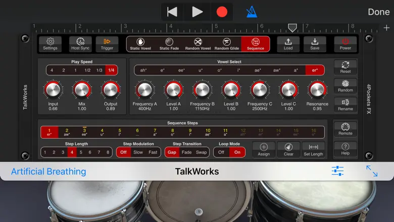394x222 pixels.
Task: Switch to Random Glide mode
Action: [227, 44]
